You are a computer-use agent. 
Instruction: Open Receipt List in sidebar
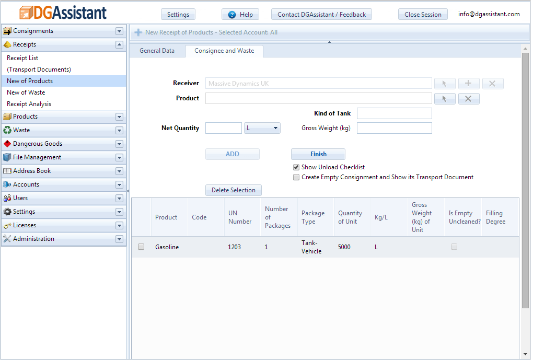coord(64,58)
